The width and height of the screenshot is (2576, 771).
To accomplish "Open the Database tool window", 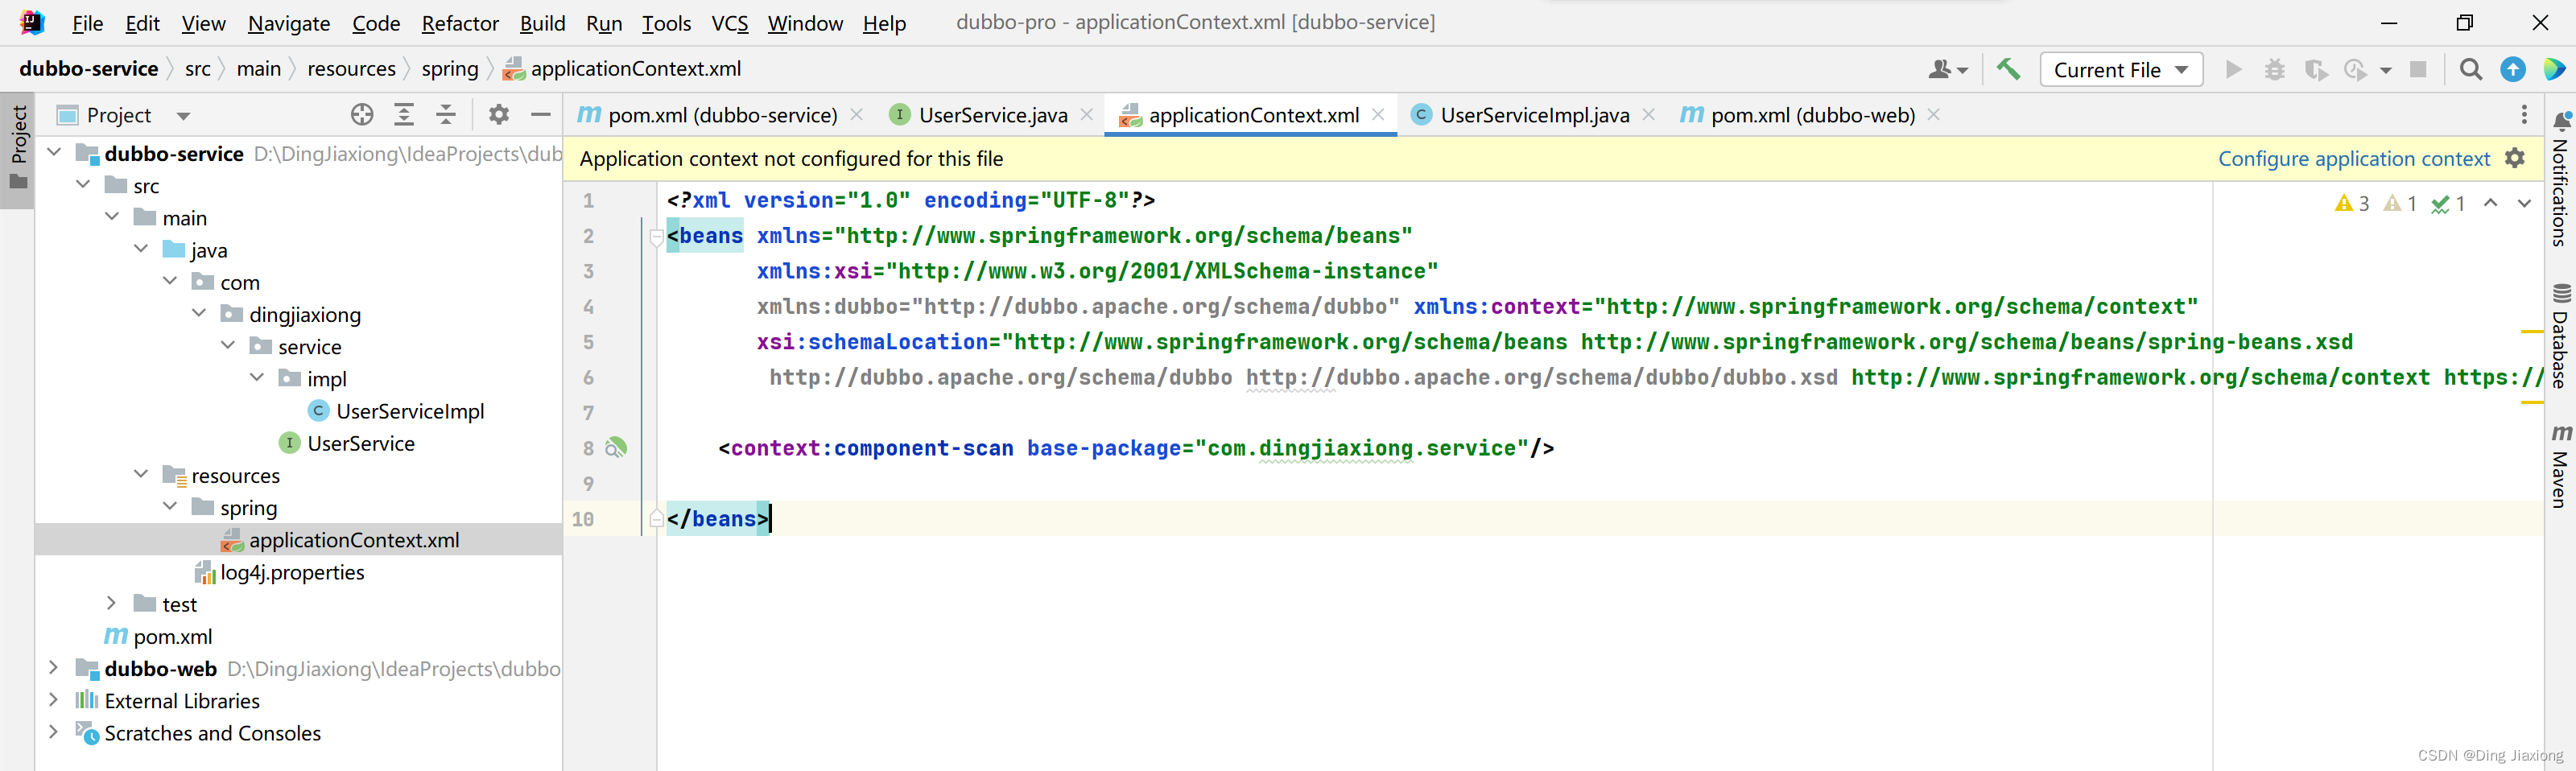I will coord(2560,337).
